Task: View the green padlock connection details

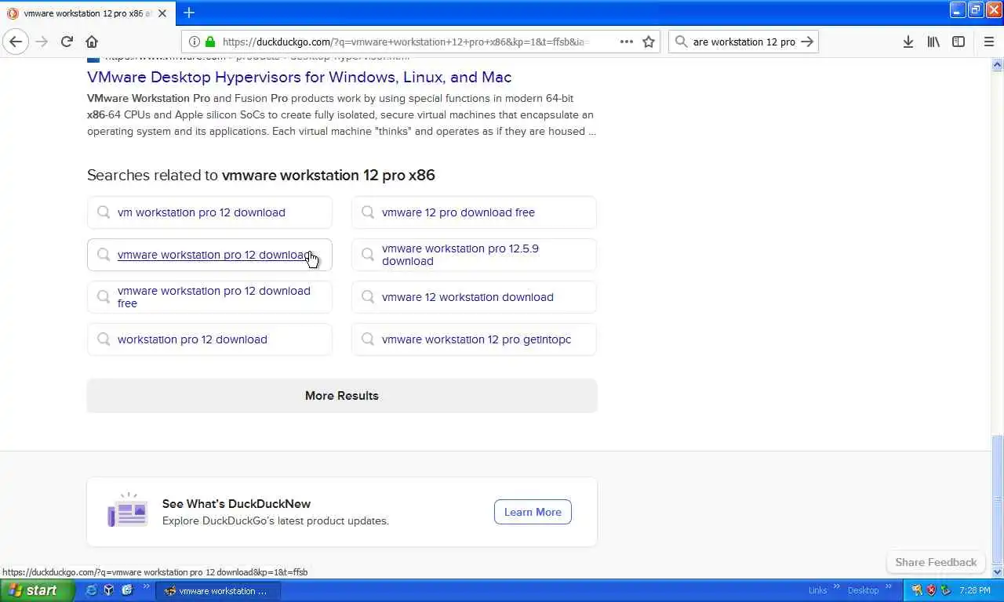Action: pyautogui.click(x=210, y=42)
